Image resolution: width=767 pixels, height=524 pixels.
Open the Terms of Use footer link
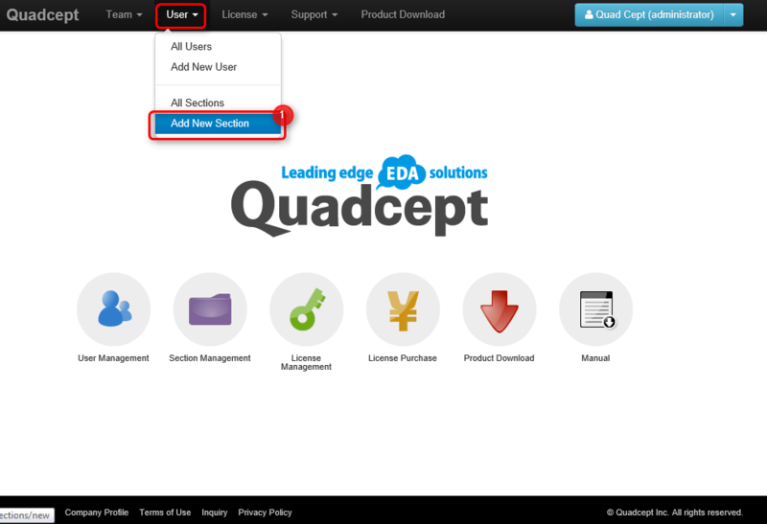[165, 513]
